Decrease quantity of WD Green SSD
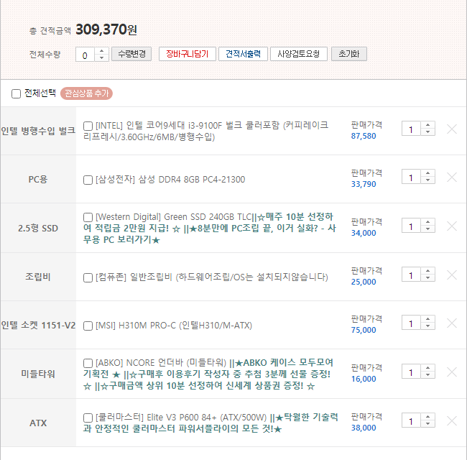This screenshot has width=467, height=460. pos(428,229)
